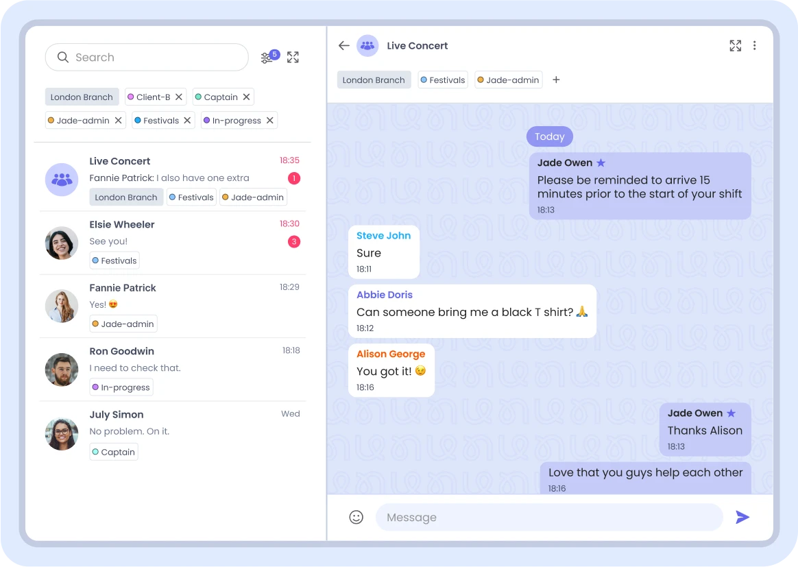This screenshot has height=567, width=798.
Task: Remove the Client-B filter chip
Action: click(178, 97)
